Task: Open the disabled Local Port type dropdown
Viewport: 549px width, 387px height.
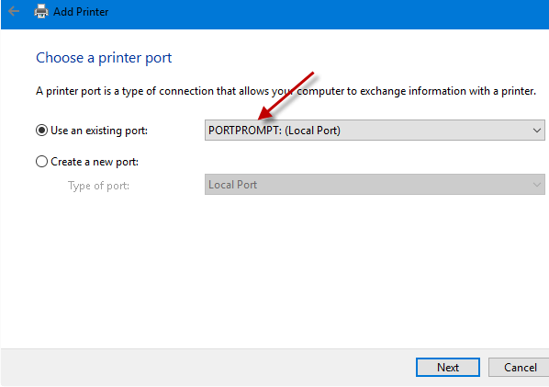Action: coord(375,185)
